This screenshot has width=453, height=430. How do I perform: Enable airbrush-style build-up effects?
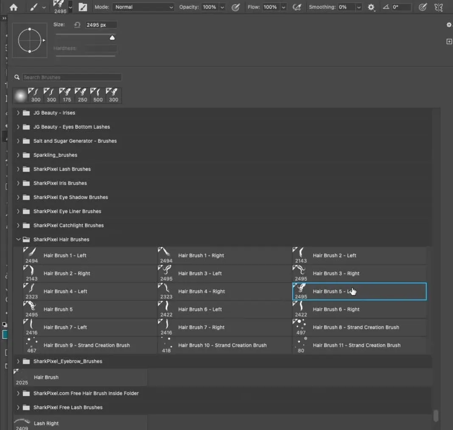(x=297, y=7)
